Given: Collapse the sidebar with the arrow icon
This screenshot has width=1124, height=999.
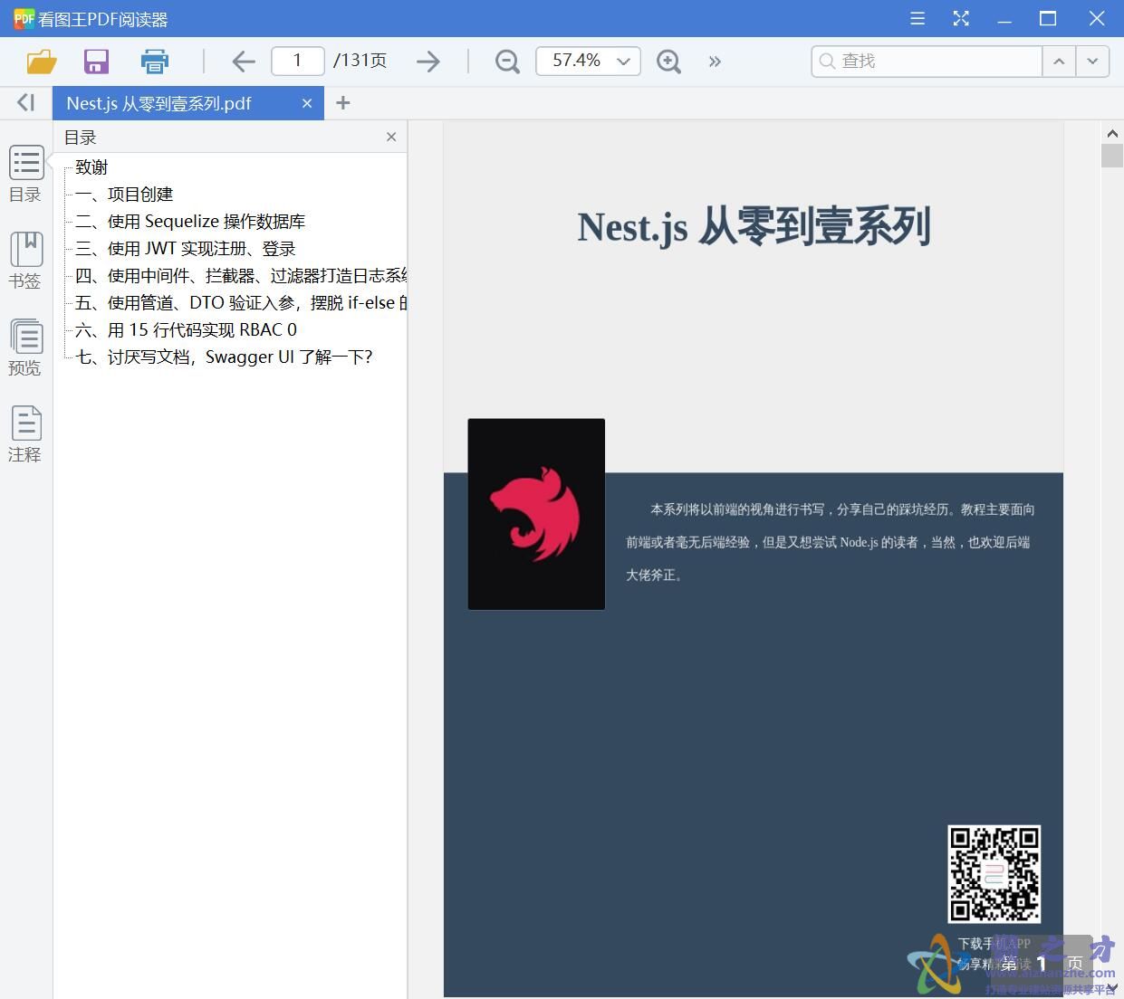Looking at the screenshot, I should (26, 103).
